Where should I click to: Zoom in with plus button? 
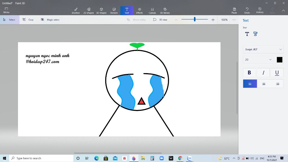coord(213,20)
